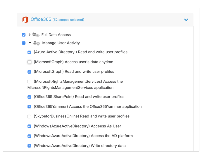Viewport: 202px width, 159px height.
Task: Uncheck the Full Data Access checkbox
Action: pyautogui.click(x=24, y=35)
